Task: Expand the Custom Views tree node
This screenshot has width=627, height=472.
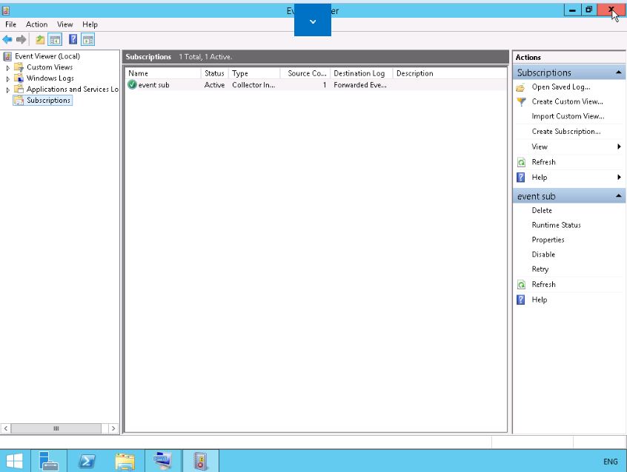Action: click(x=9, y=67)
